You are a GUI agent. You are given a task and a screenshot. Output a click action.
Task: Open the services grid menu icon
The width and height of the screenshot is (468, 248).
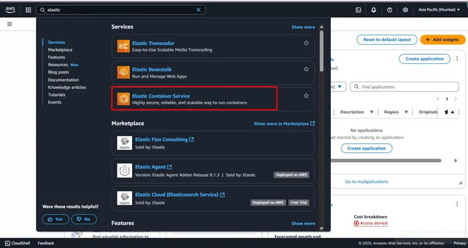point(28,10)
